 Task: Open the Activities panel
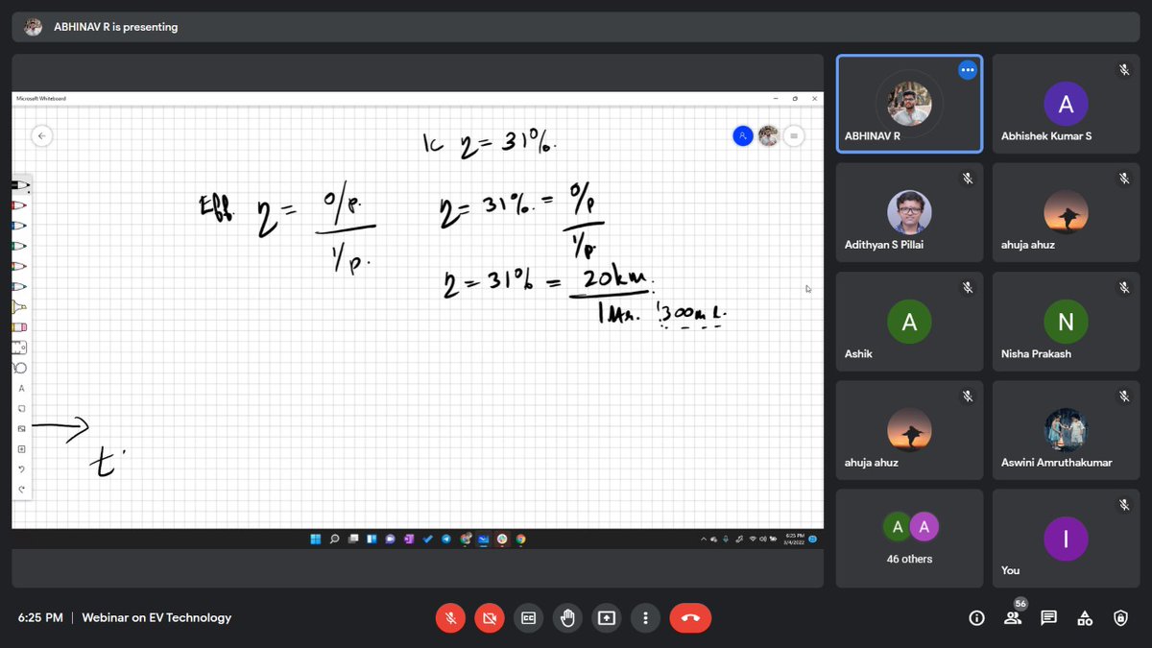[x=1085, y=618]
